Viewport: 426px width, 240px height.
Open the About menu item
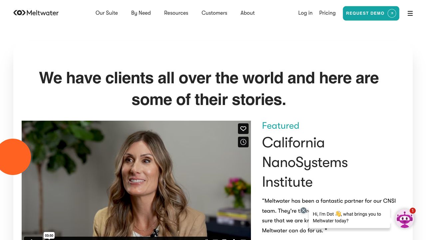[248, 13]
